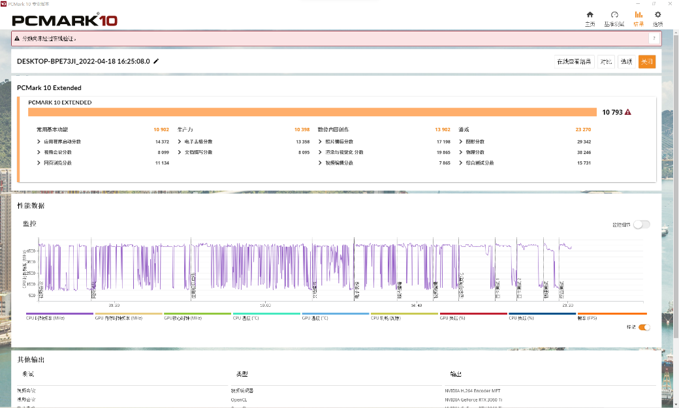Toggle the dark blue CPU load (%) legend
Viewport: 679px width, 408px height.
click(542, 316)
